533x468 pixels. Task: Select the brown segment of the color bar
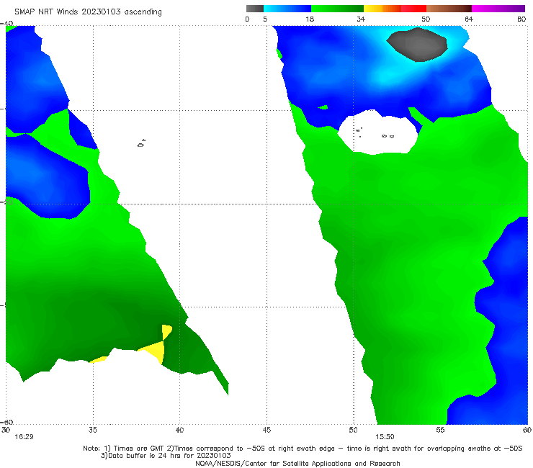449,9
